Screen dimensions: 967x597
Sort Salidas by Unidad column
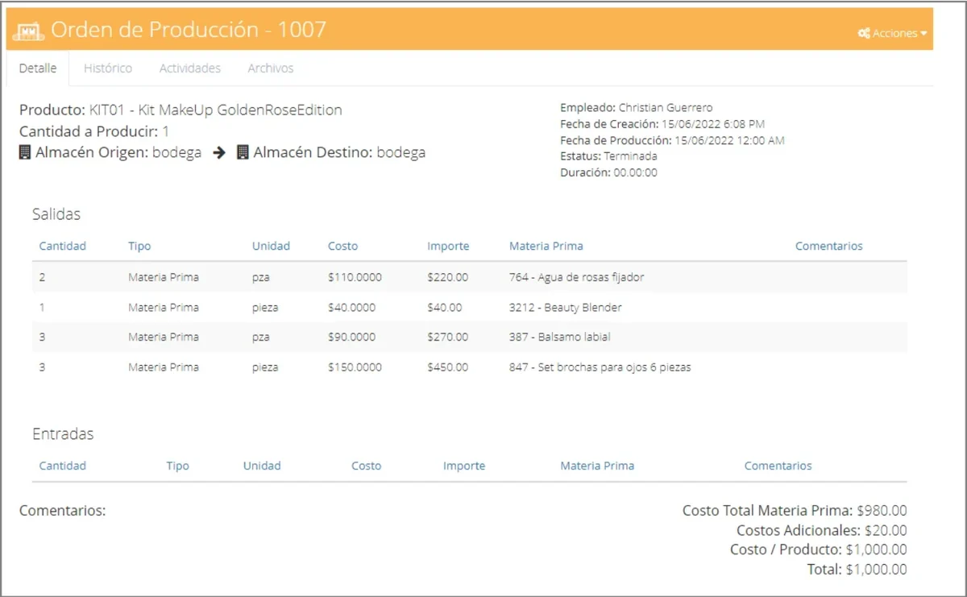(x=271, y=246)
